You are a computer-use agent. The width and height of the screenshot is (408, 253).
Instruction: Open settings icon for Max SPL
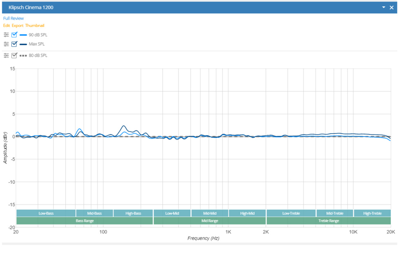[6, 44]
